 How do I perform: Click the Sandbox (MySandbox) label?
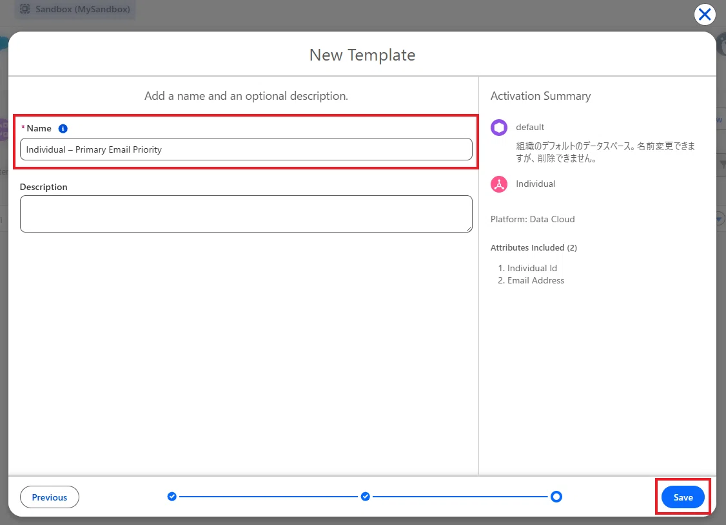point(83,9)
